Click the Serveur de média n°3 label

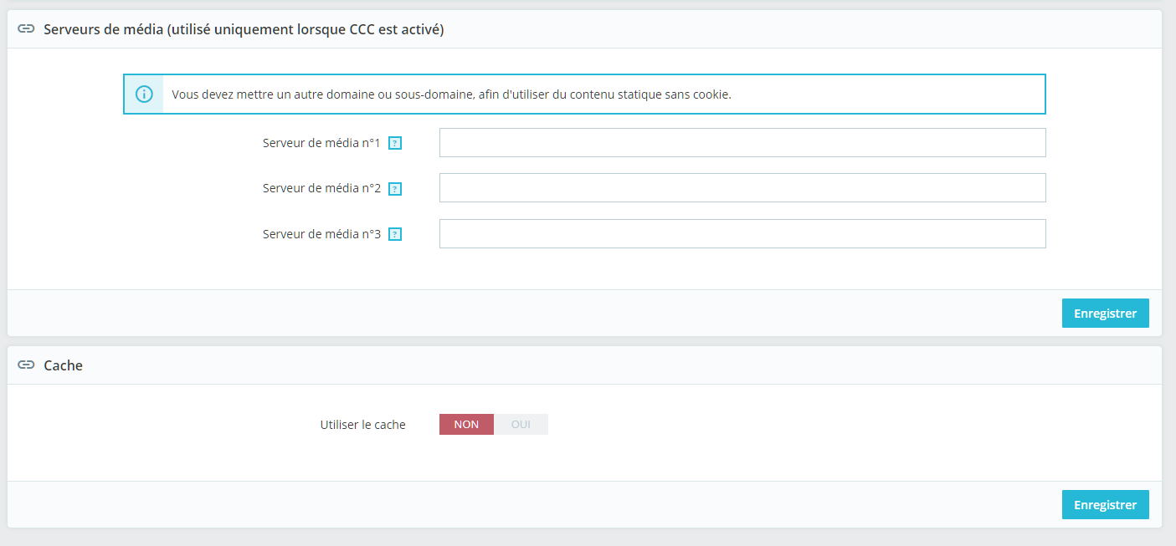tap(321, 234)
